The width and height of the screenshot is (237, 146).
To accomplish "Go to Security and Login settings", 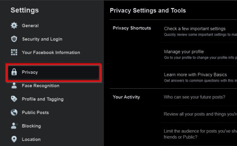I will point(42,39).
